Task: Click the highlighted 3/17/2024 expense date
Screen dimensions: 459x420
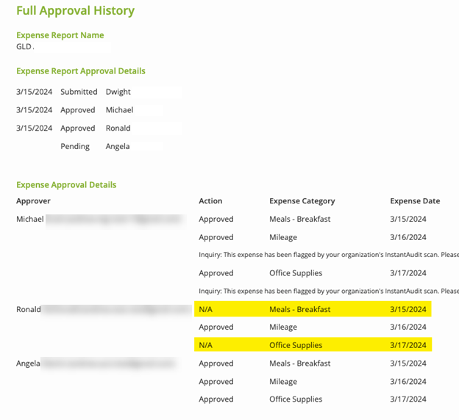Action: 408,345
